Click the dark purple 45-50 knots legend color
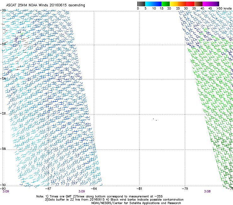 [215, 4]
